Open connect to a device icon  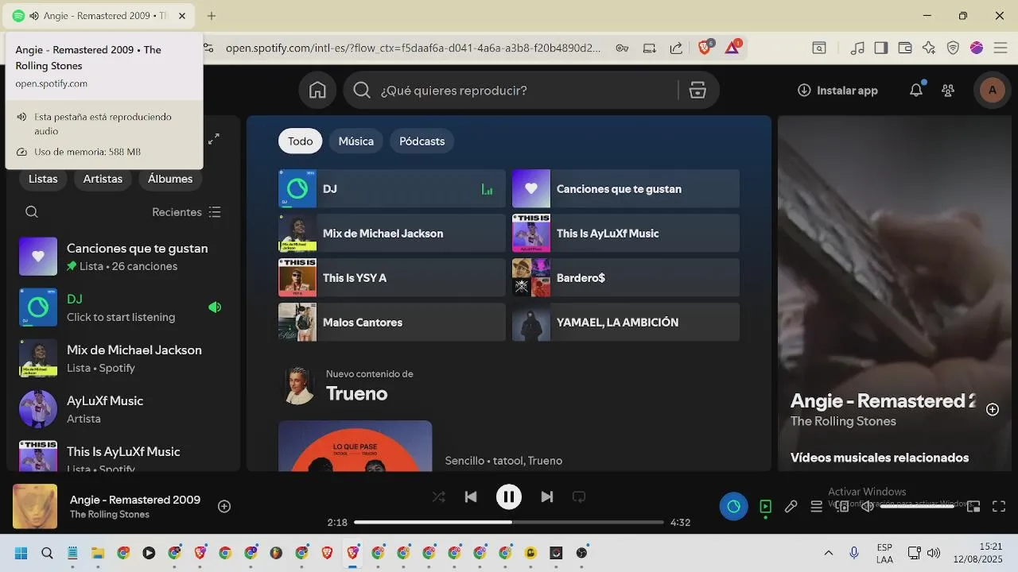[842, 506]
